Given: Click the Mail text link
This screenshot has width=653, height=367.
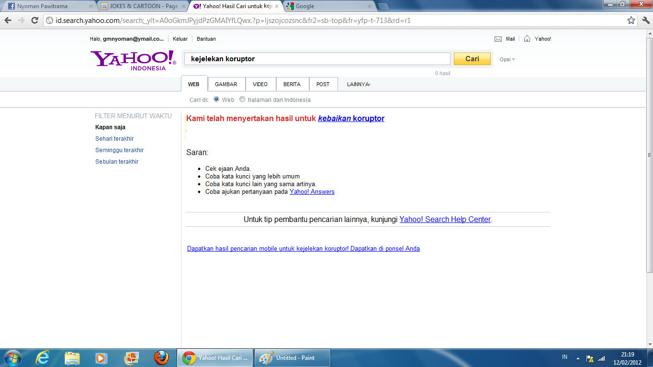Looking at the screenshot, I should pos(510,39).
